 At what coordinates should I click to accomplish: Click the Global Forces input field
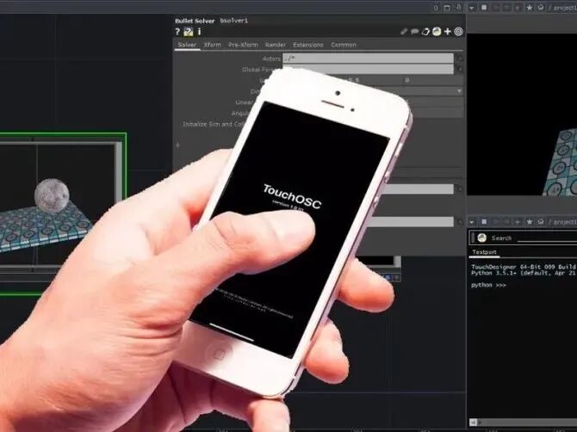tap(368, 69)
